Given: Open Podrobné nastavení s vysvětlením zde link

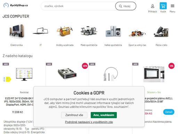Looking at the screenshot, I should [x=89, y=122].
